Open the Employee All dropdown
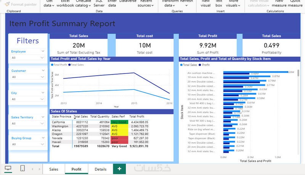305x175 pixels. tap(28, 57)
